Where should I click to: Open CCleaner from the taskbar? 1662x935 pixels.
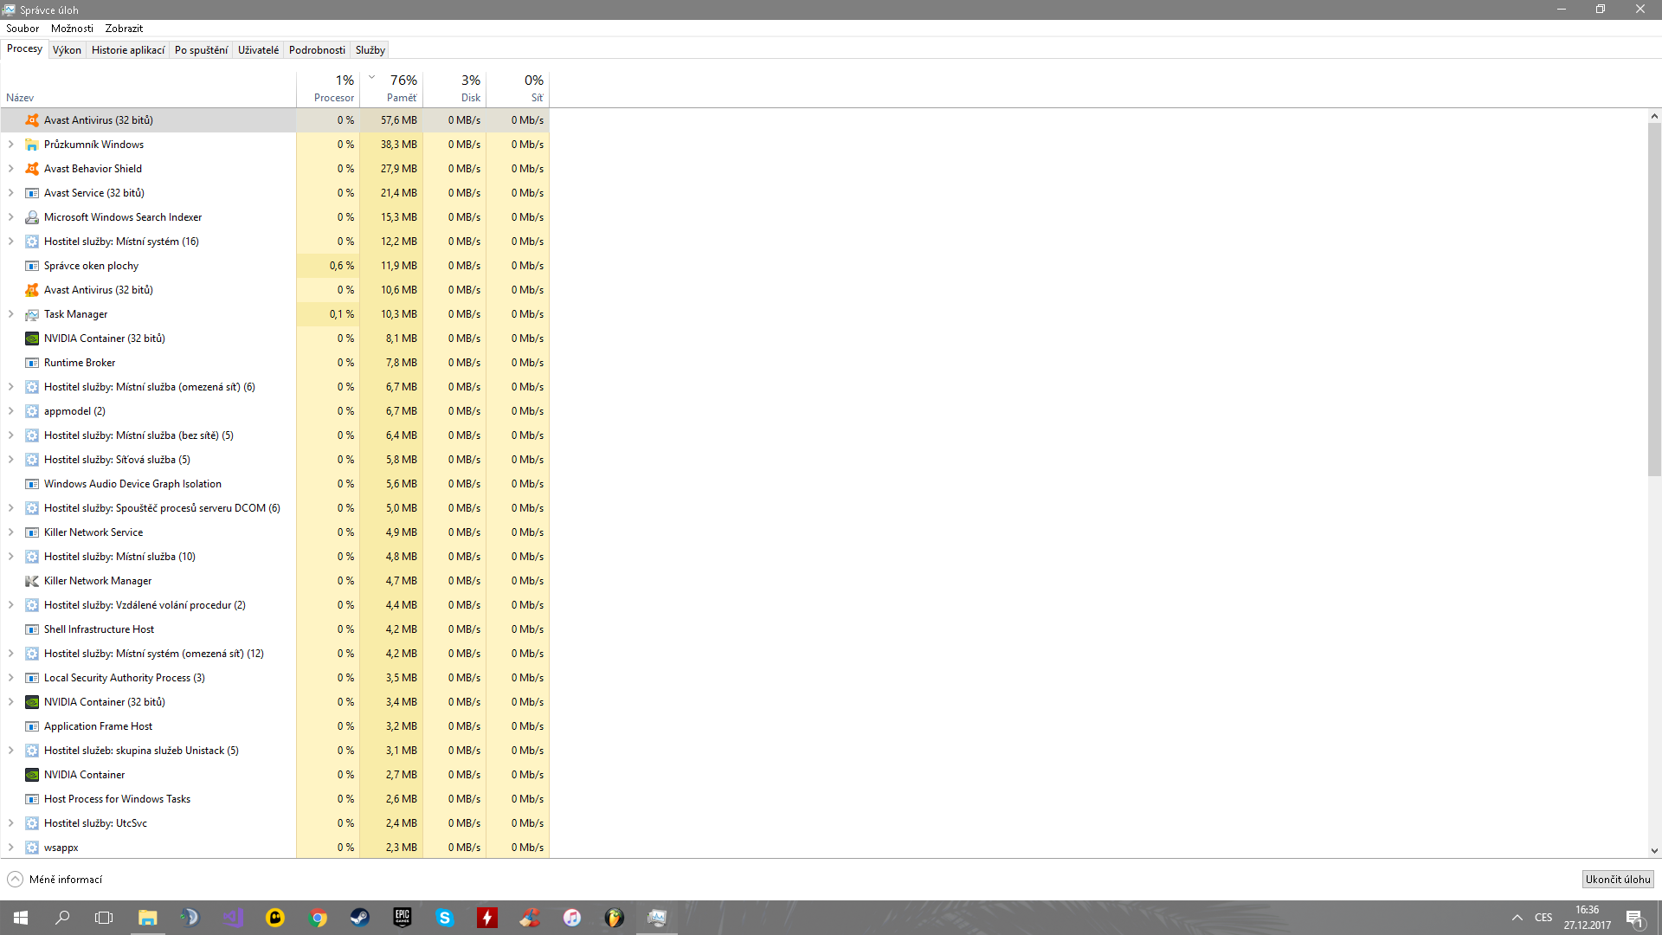click(530, 918)
